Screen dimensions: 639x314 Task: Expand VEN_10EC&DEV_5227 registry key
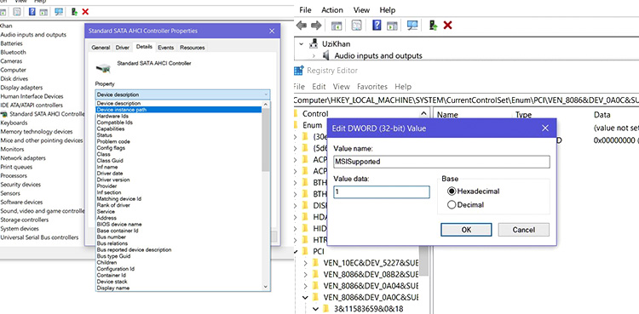point(306,263)
